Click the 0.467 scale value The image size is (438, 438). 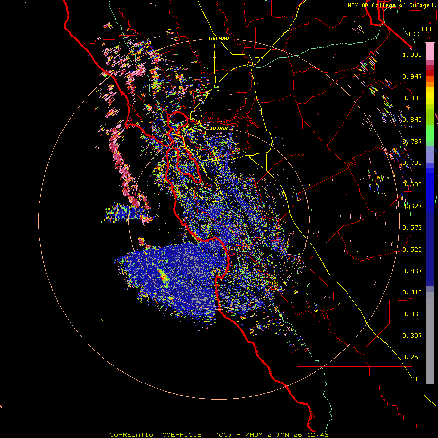412,271
